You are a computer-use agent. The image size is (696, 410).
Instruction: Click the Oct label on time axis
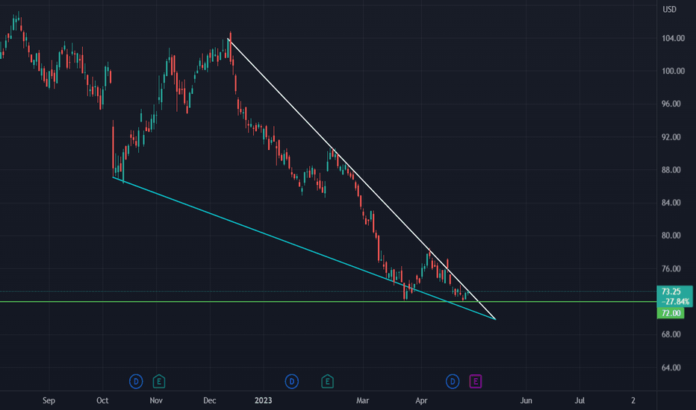(102, 401)
